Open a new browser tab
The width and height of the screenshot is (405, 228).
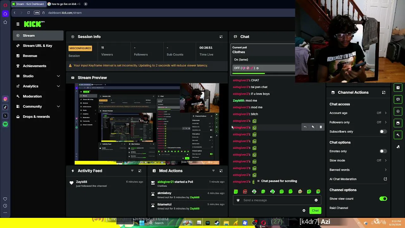(85, 4)
